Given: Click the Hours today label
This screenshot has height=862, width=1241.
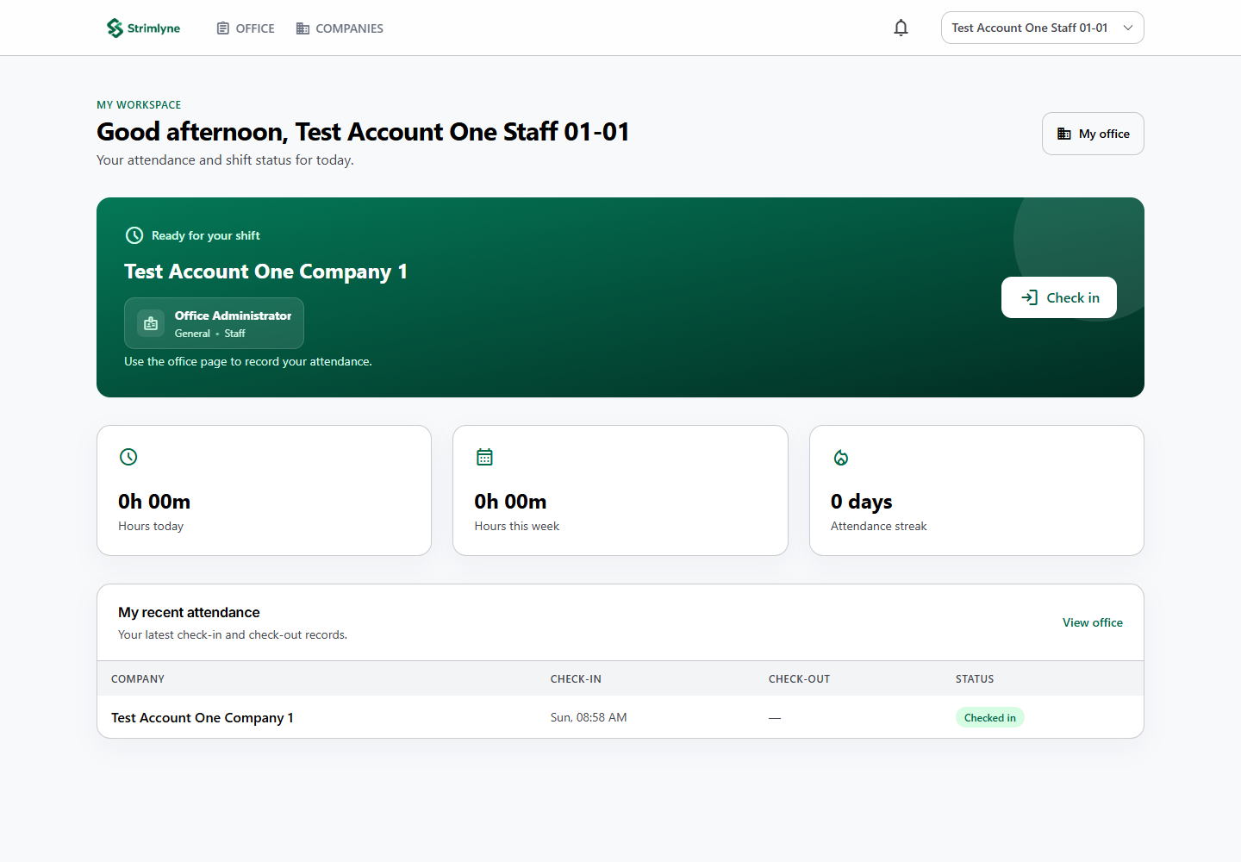Looking at the screenshot, I should [151, 526].
